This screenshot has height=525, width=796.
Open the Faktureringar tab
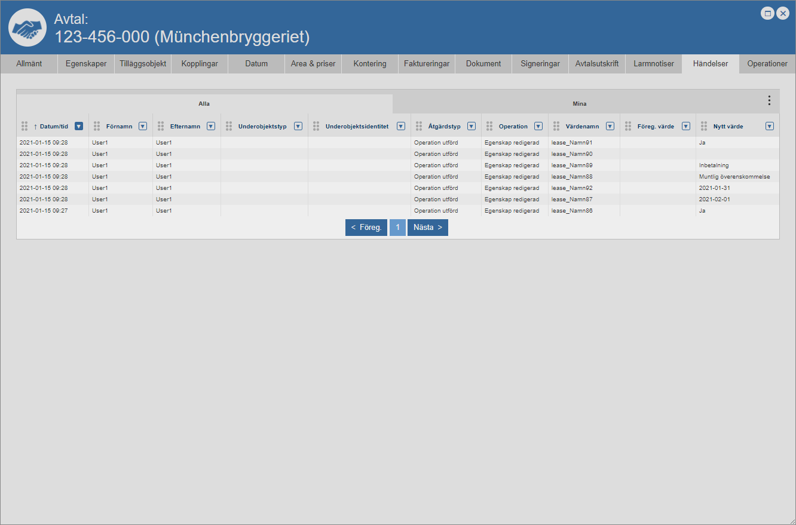click(427, 64)
